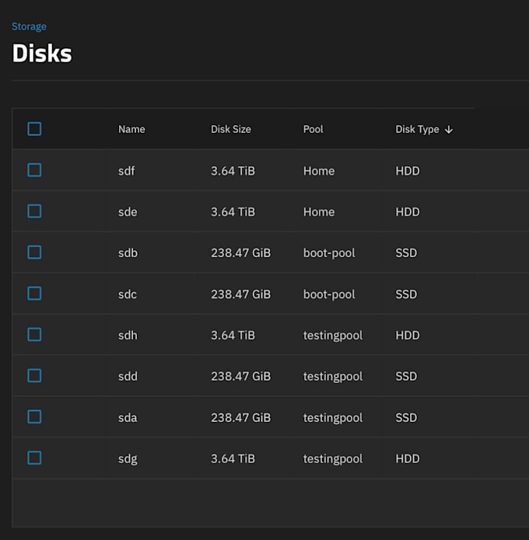Check the box for disk sdc
The width and height of the screenshot is (529, 540).
[34, 294]
